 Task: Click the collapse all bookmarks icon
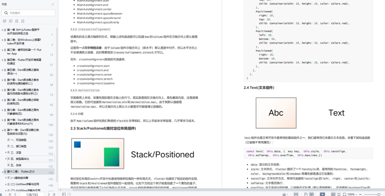coord(11,21)
